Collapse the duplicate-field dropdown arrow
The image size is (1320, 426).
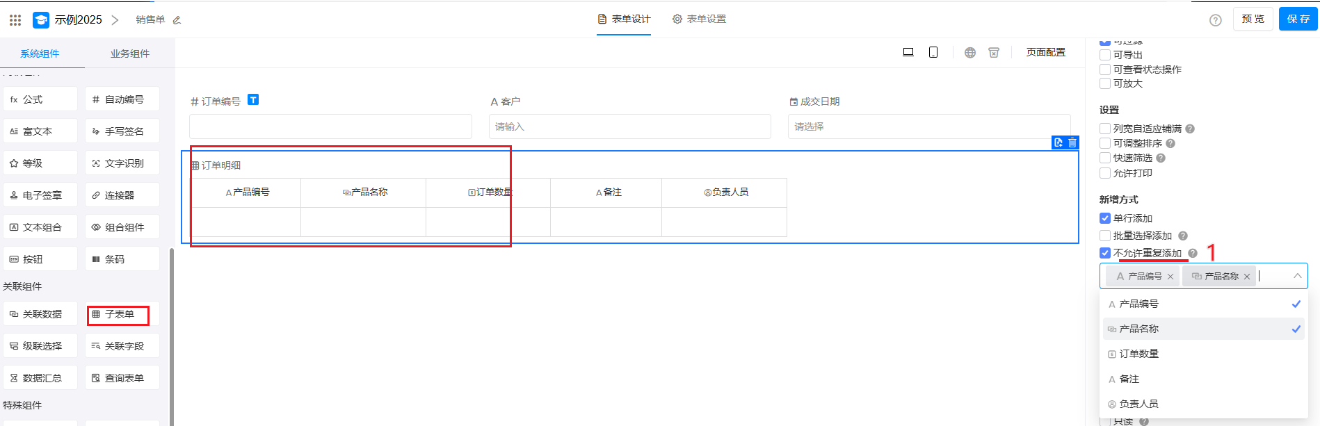(x=1297, y=276)
